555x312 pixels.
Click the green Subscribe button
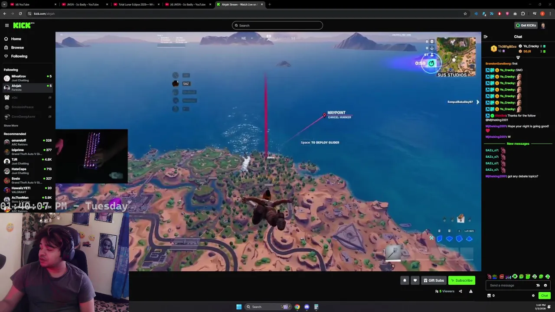click(461, 280)
